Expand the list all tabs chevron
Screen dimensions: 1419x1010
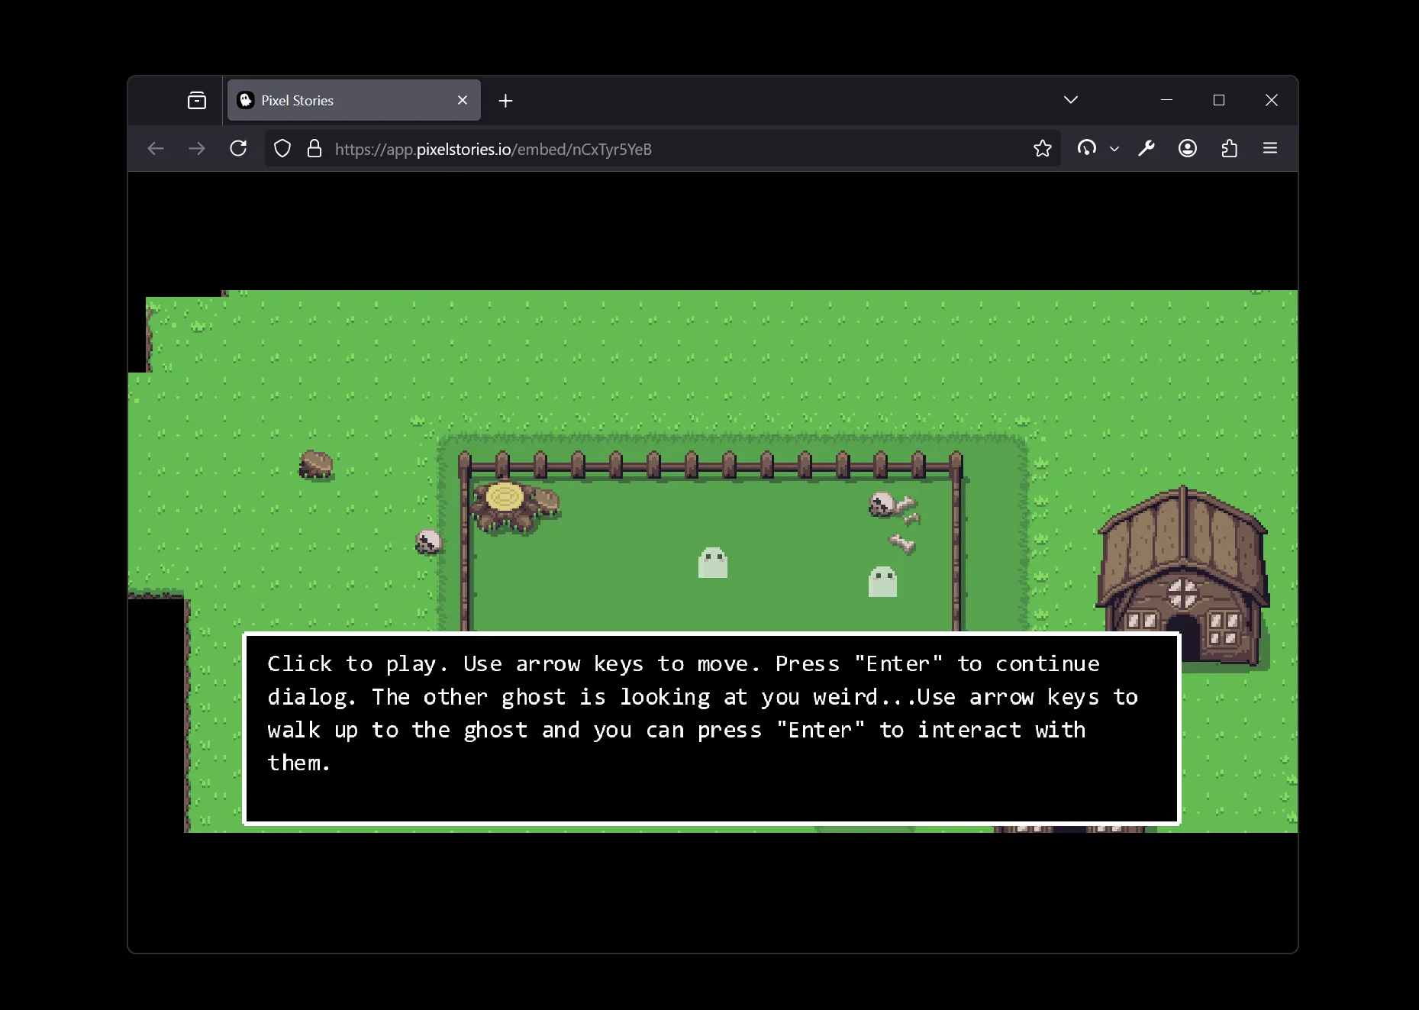coord(1070,100)
